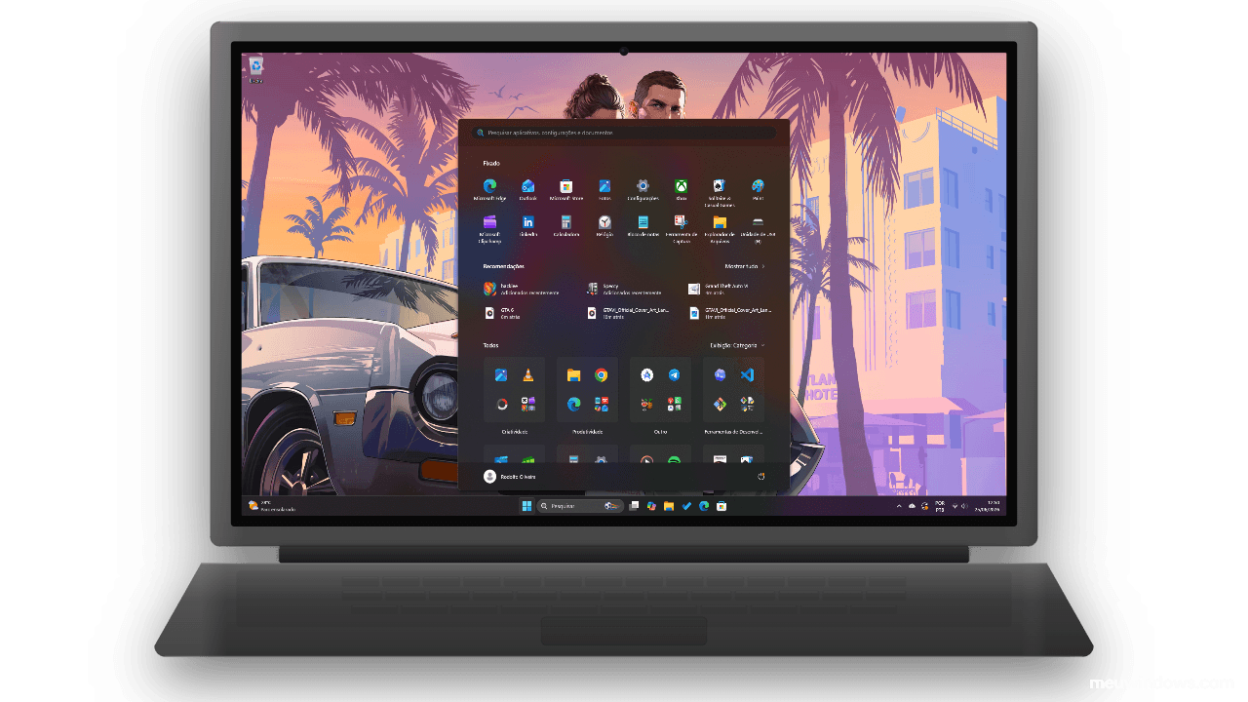Screen dimensions: 1248x702
Task: Click the Windows Start button on taskbar
Action: pyautogui.click(x=526, y=505)
